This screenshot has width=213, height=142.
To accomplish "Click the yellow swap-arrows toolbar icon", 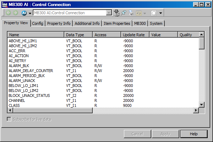I will coord(139,13).
